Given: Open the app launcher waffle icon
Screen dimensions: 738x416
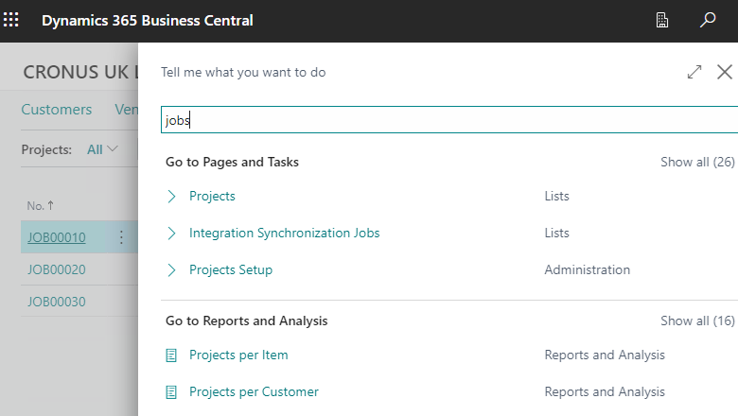Looking at the screenshot, I should 12,20.
